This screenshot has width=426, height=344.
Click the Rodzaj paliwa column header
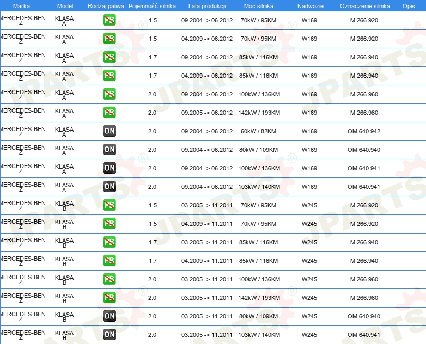click(x=106, y=6)
